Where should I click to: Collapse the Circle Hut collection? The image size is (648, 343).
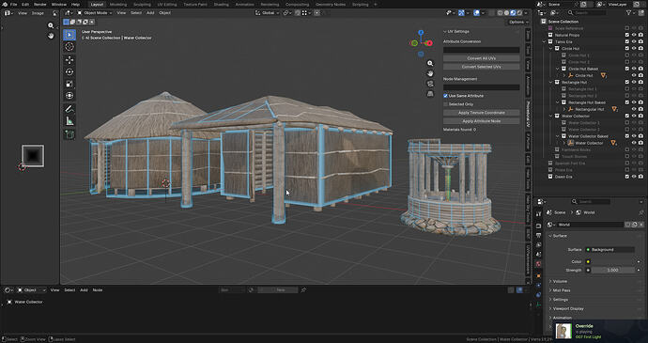coord(551,49)
